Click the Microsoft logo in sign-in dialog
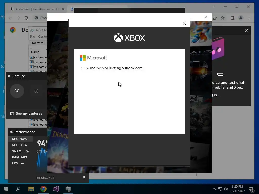This screenshot has height=194, width=259. click(93, 58)
